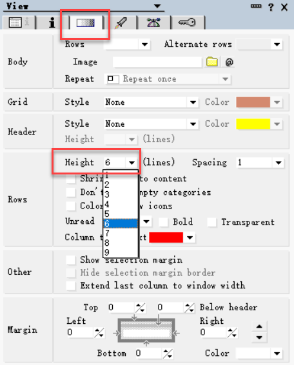This screenshot has width=294, height=365.
Task: Browse for body image with the folder icon
Action: (x=212, y=62)
